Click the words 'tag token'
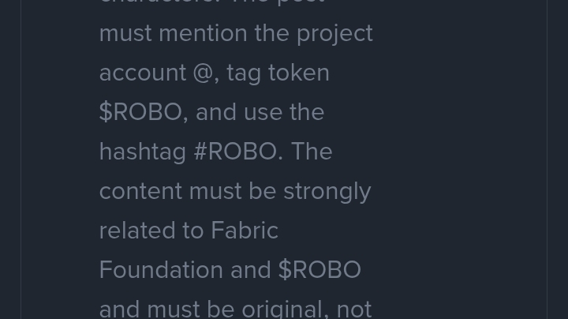The height and width of the screenshot is (319, 568). point(278,73)
